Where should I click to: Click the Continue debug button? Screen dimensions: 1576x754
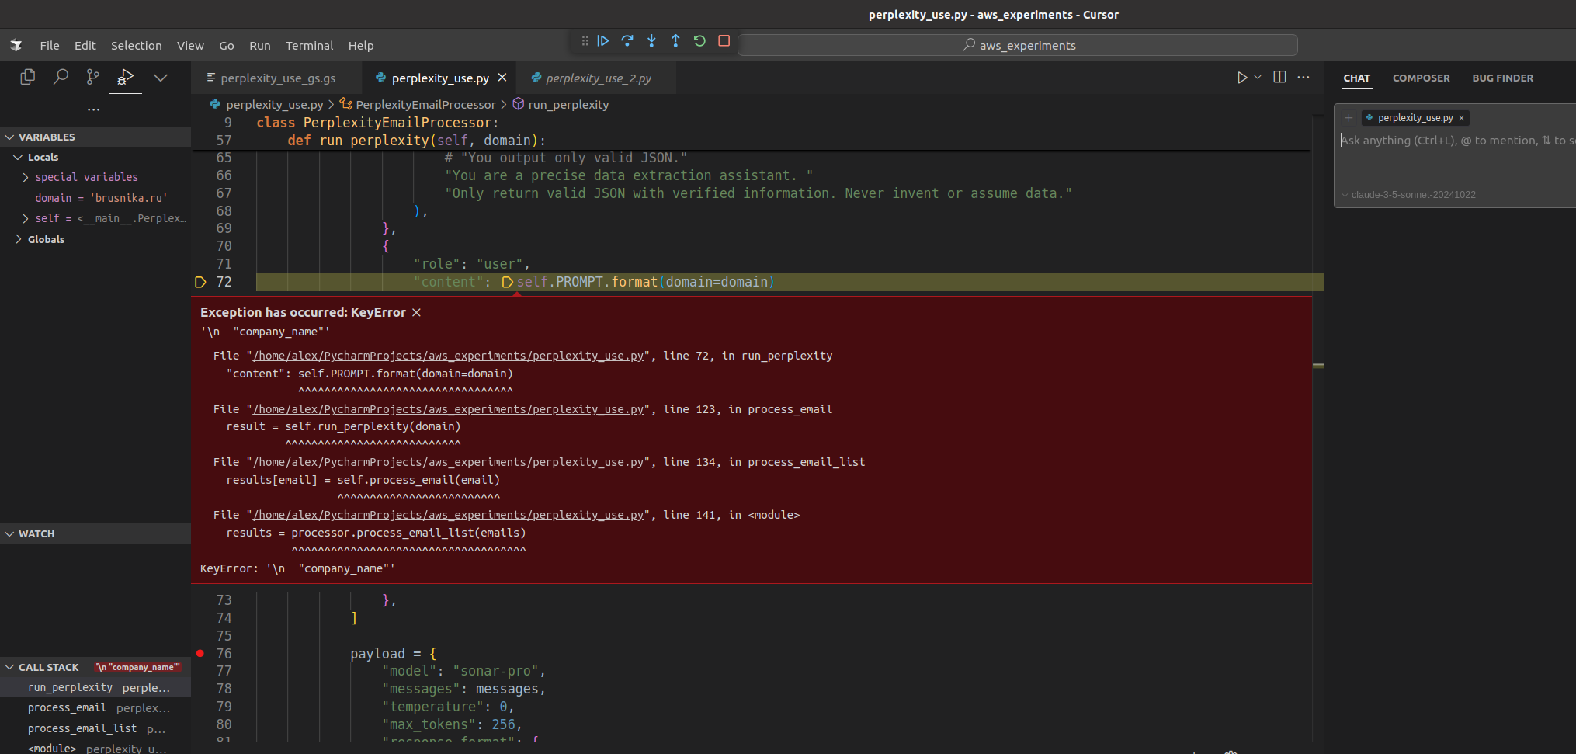coord(603,41)
